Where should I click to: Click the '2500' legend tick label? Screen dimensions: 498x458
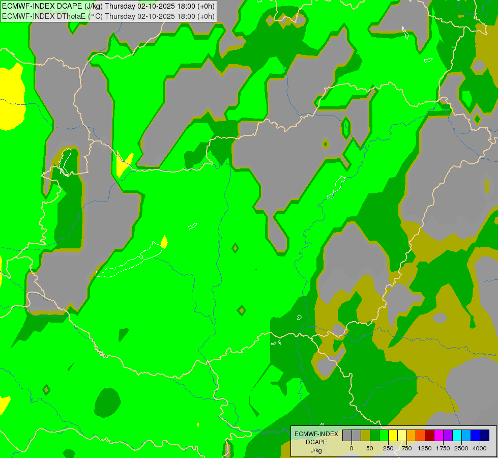461,448
